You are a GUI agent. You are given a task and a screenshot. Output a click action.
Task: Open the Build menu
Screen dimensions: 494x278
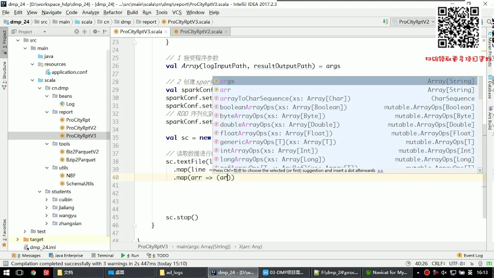132,12
